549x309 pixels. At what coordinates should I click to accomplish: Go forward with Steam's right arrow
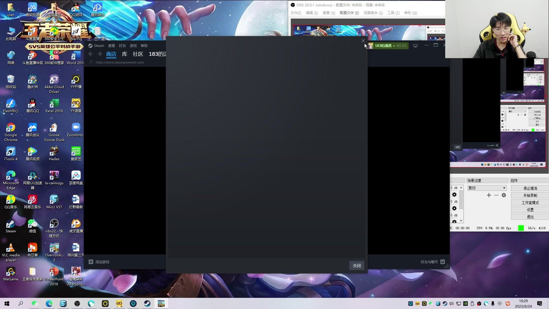click(x=100, y=54)
